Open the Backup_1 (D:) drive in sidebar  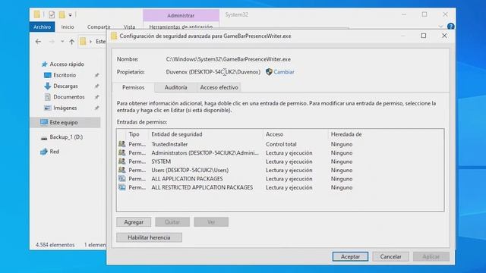pyautogui.click(x=66, y=136)
